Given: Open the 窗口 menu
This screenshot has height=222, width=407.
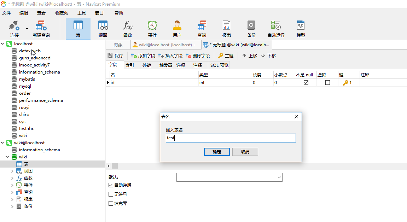Looking at the screenshot, I should click(99, 13).
